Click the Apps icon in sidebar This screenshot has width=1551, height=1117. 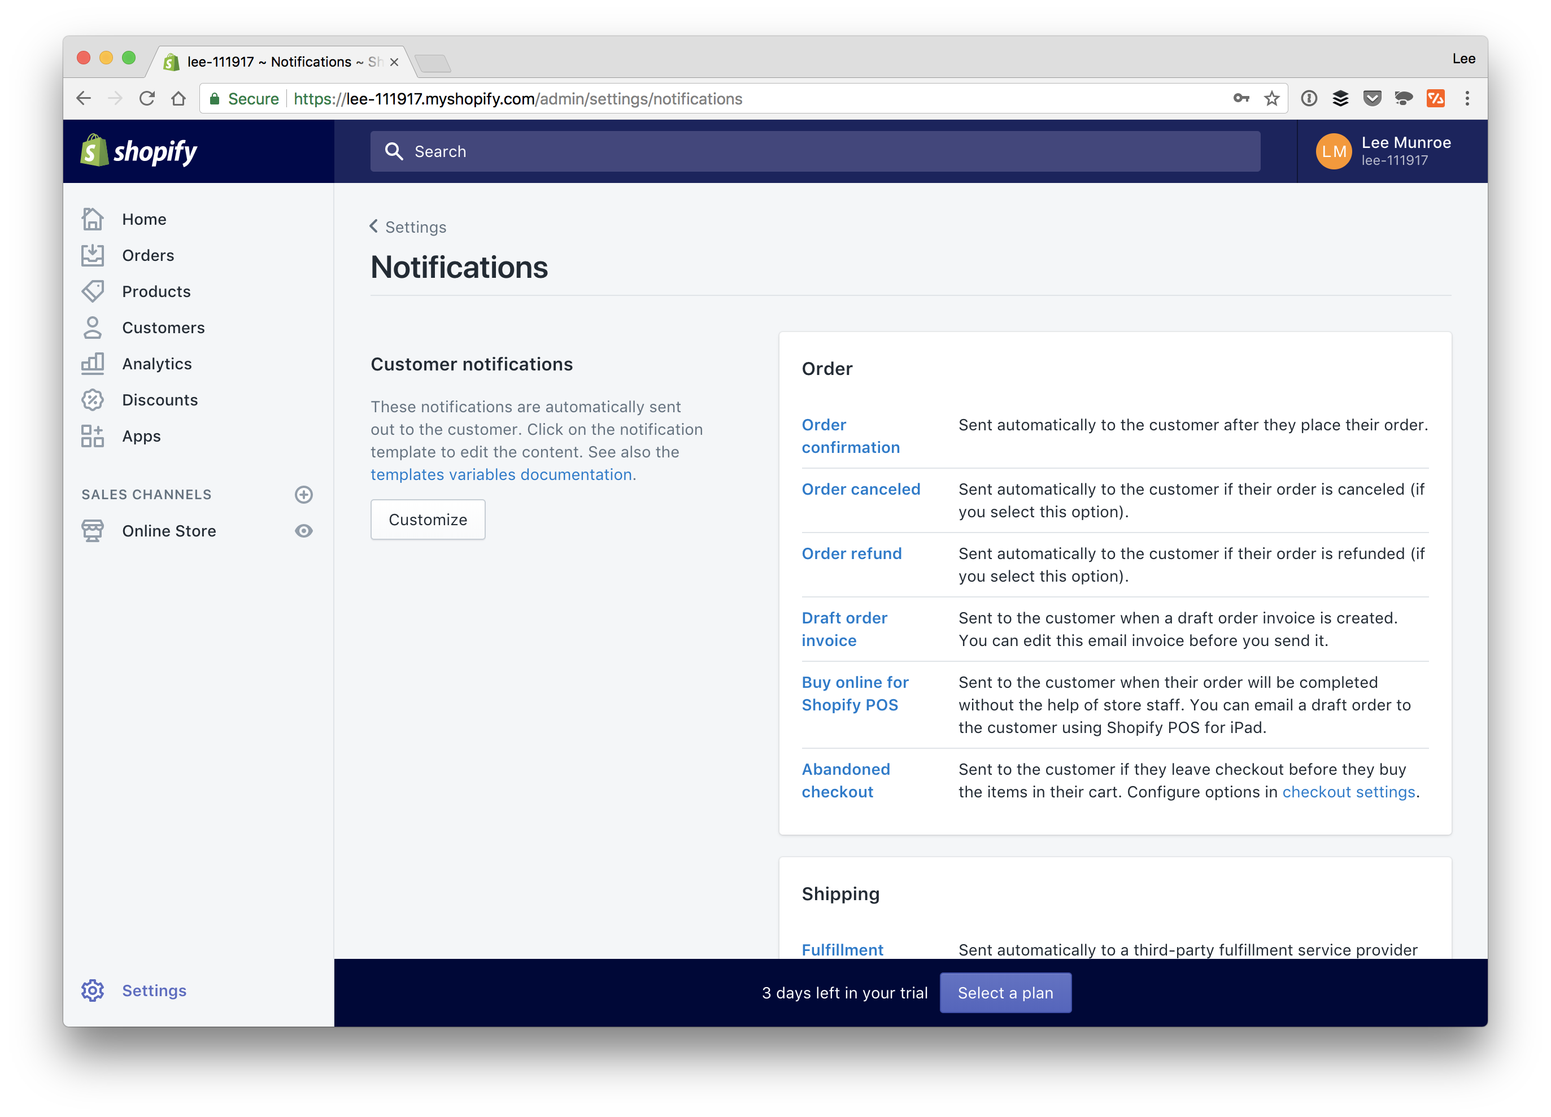pos(94,436)
